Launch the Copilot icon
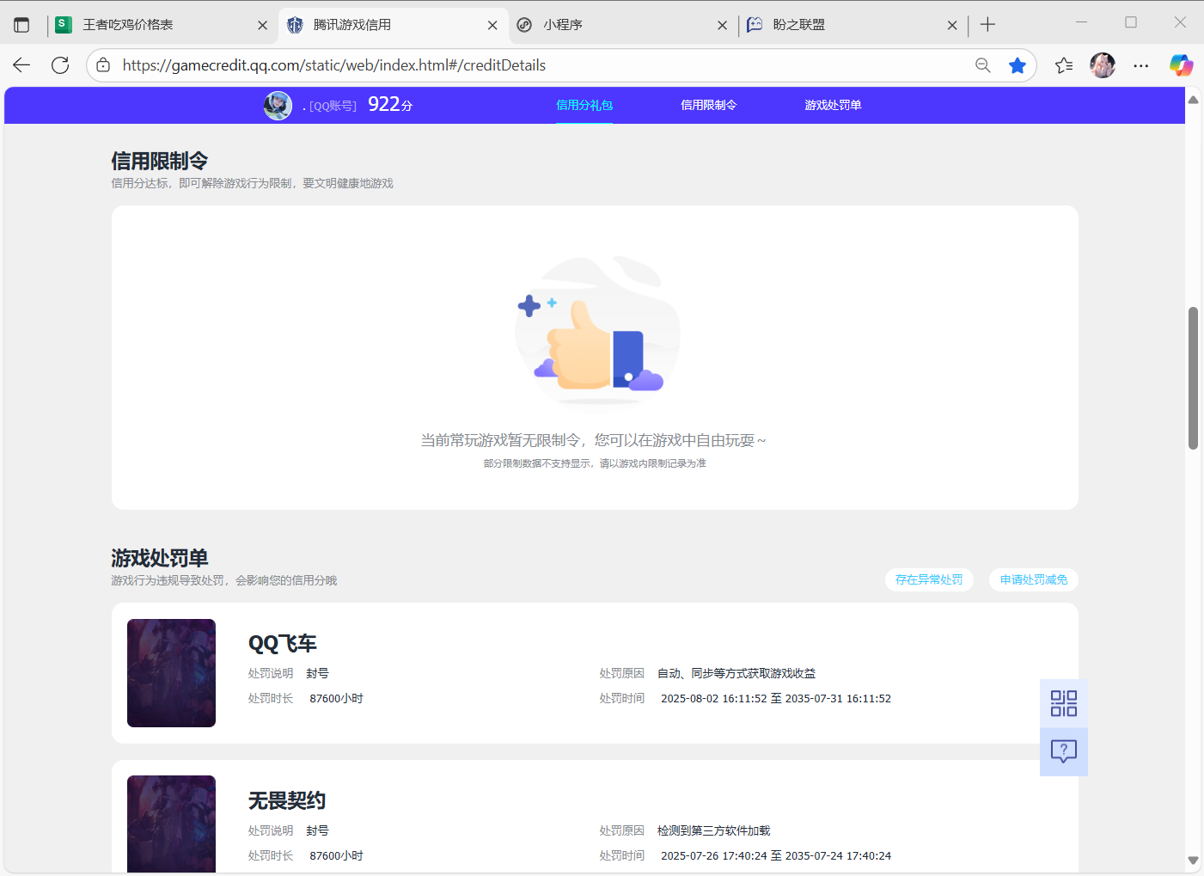 point(1181,65)
